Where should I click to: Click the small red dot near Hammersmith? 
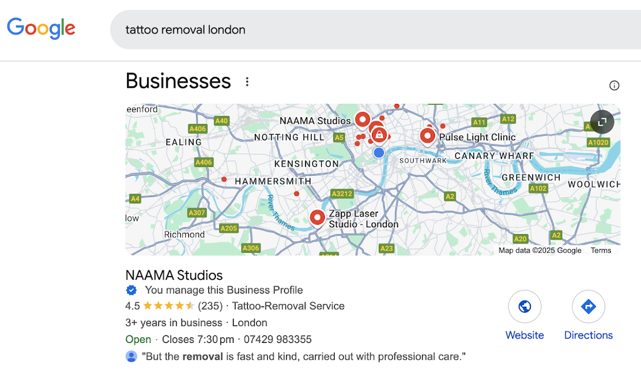[x=224, y=180]
